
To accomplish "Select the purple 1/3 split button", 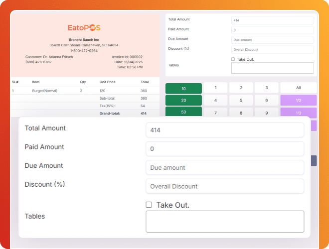I will click(298, 113).
